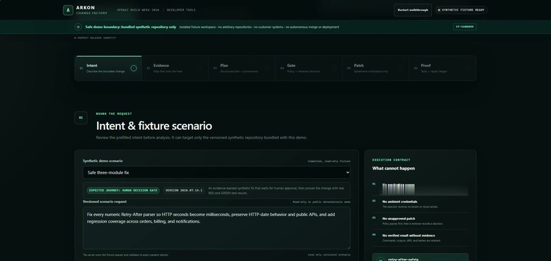Image resolution: width=551 pixels, height=261 pixels.
Task: Click 'Safe demo boundary: bundled synthetic repository only' text
Action: [131, 27]
